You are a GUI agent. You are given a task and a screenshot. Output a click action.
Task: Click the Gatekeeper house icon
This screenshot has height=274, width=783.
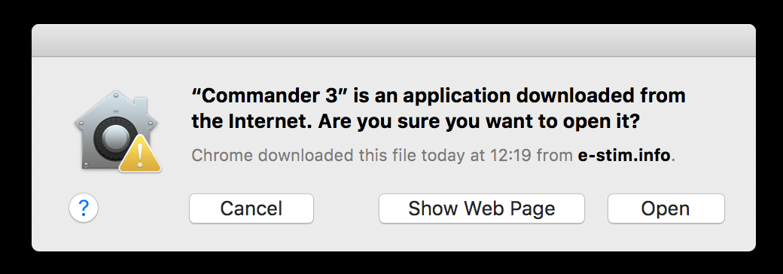117,129
